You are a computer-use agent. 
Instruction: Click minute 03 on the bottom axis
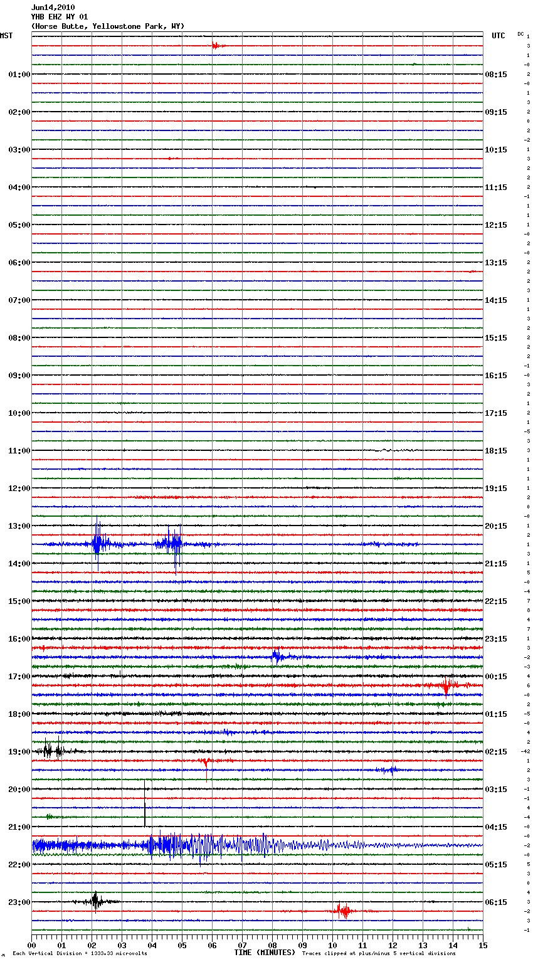point(122,945)
